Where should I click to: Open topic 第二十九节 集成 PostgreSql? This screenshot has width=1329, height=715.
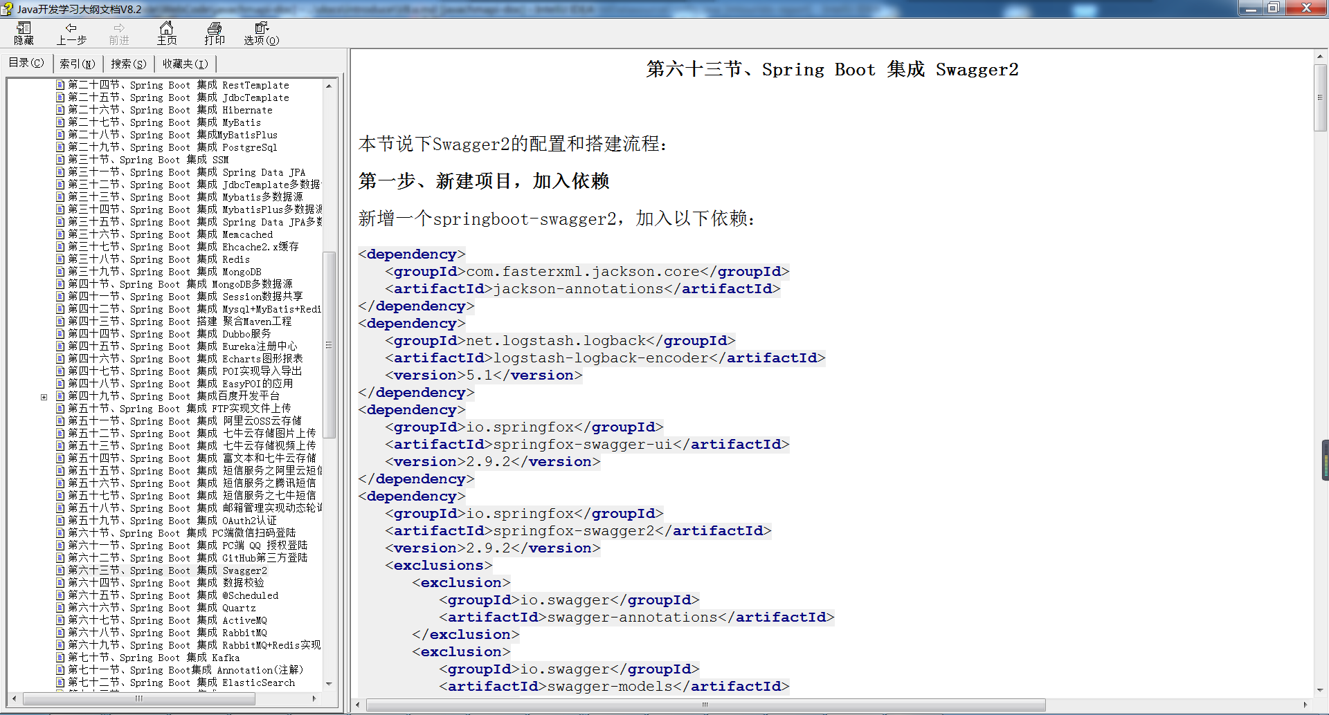172,147
